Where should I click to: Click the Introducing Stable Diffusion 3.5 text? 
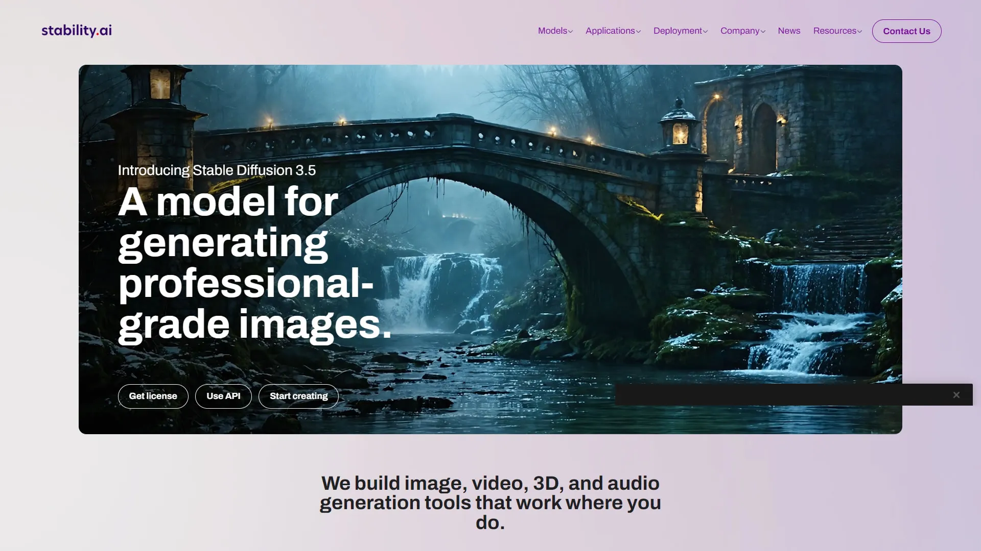pos(217,170)
